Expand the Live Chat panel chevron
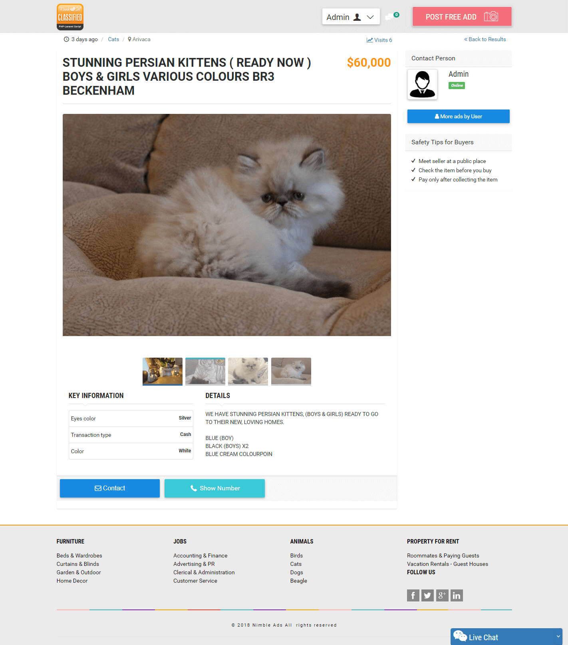This screenshot has width=568, height=645. click(558, 636)
